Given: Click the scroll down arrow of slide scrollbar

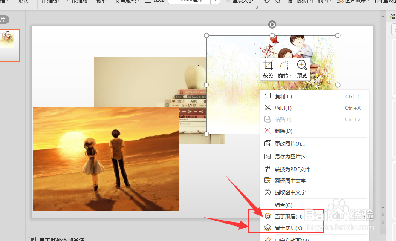Looking at the screenshot, I should pos(383,208).
